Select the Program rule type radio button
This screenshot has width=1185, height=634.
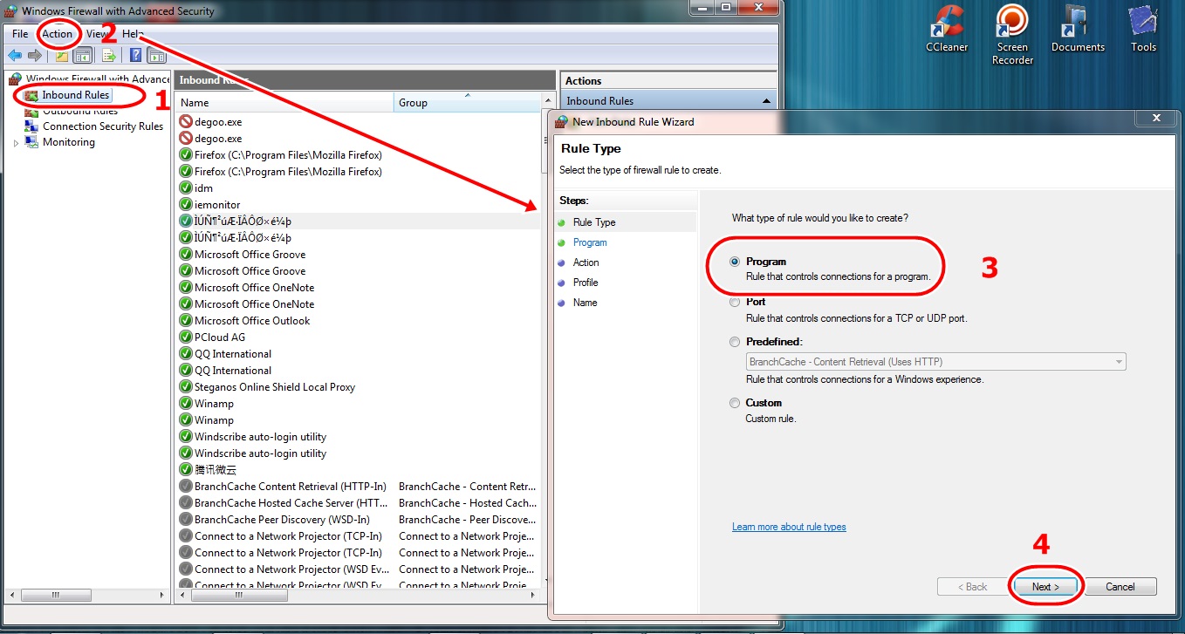tap(735, 262)
